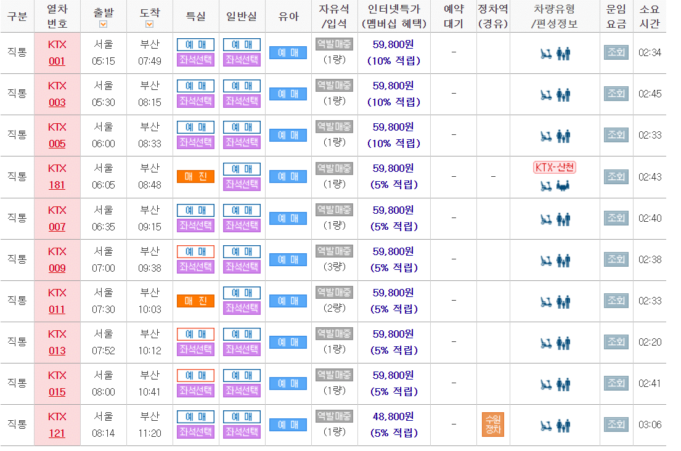Click 03:06 duration for KTX 121
The width and height of the screenshot is (681, 451).
(x=650, y=425)
